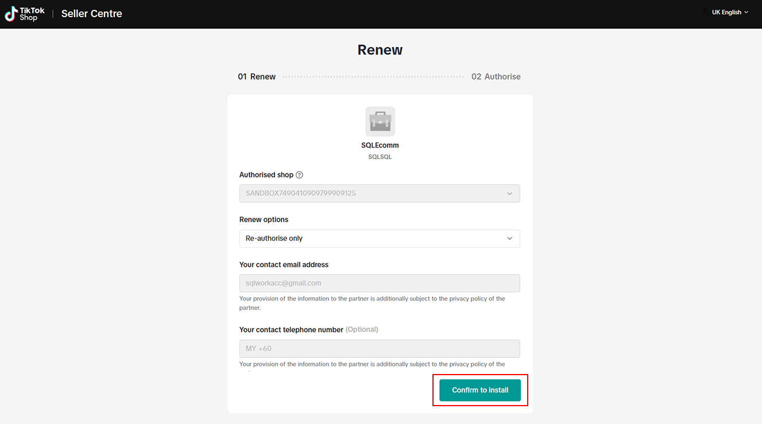The height and width of the screenshot is (424, 762).
Task: Click the Authorised shop help question mark
Action: (x=299, y=175)
